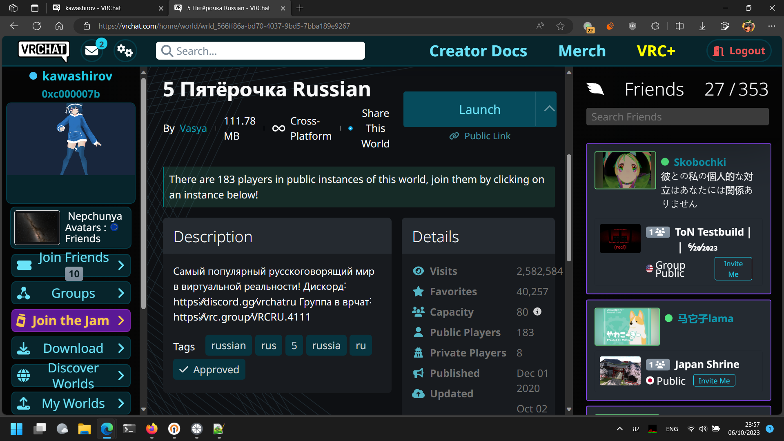Screen dimensions: 784x441
Task: Open Japan Shrine world thumbnail
Action: (x=620, y=371)
